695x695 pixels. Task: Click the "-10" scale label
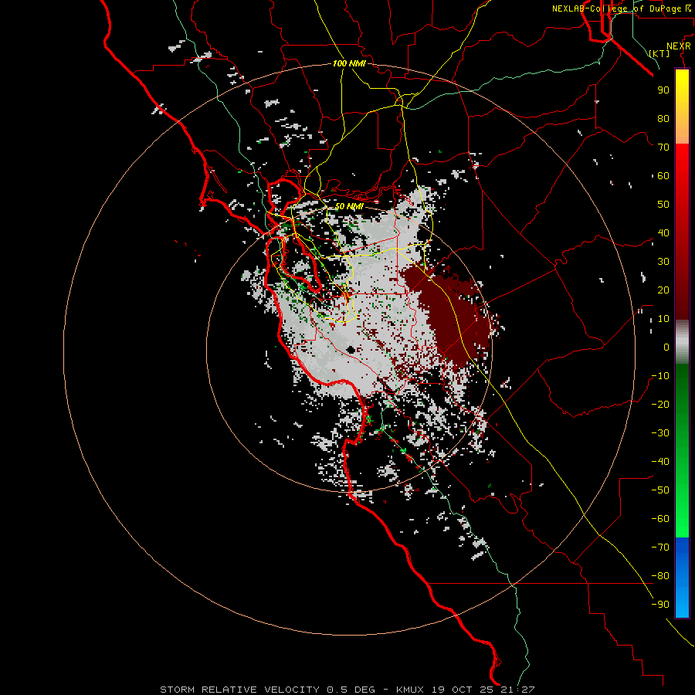pyautogui.click(x=660, y=376)
